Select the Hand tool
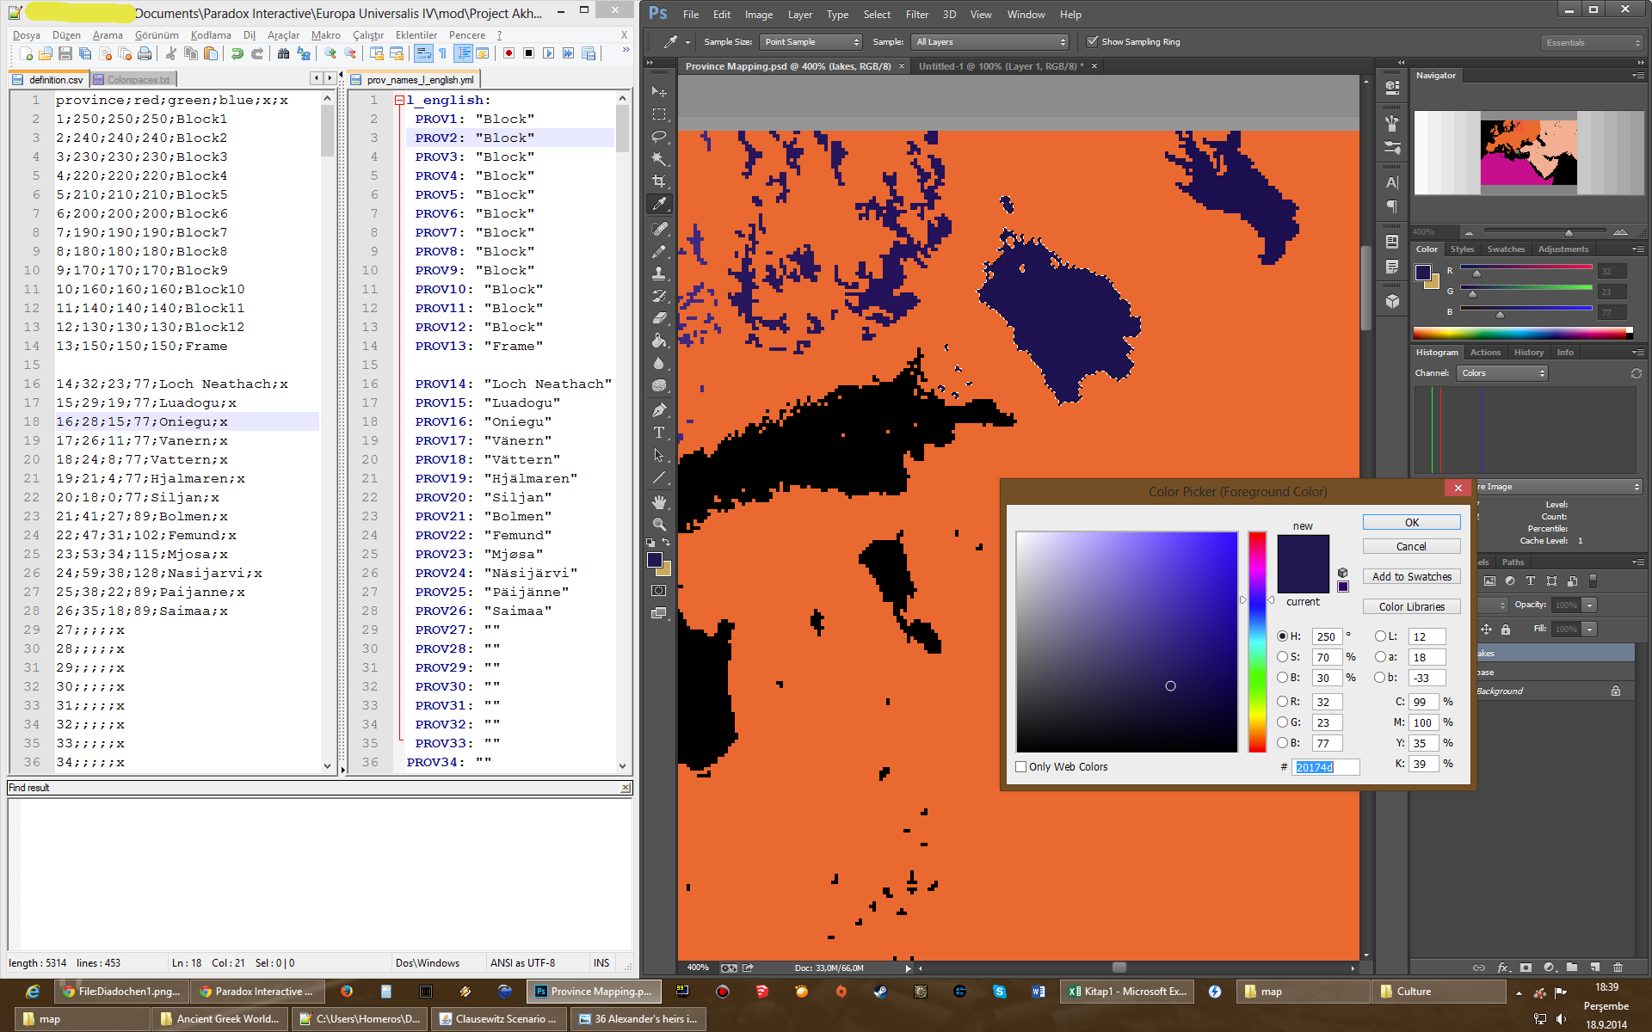 659,501
